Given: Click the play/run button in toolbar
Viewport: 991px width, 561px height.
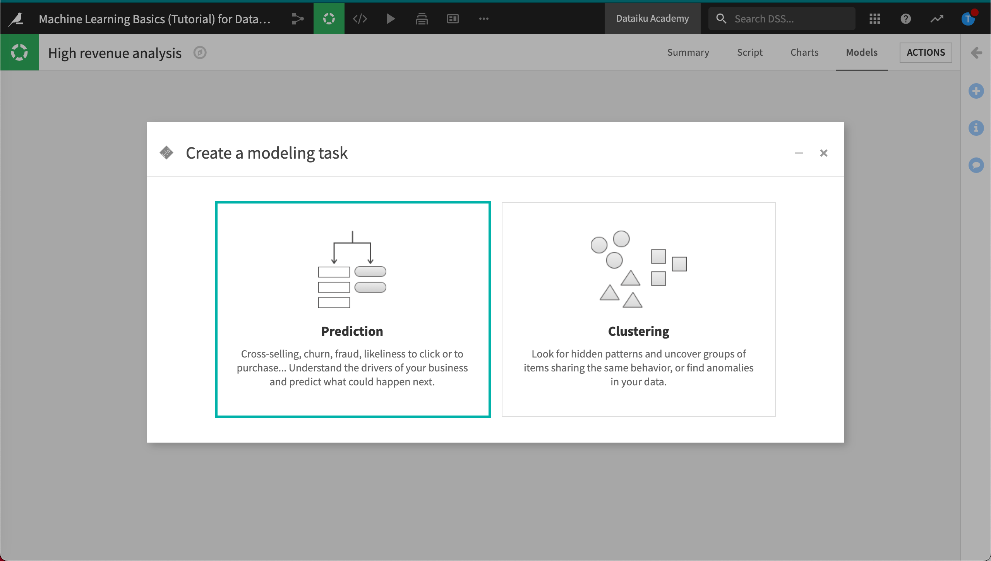Looking at the screenshot, I should click(391, 18).
